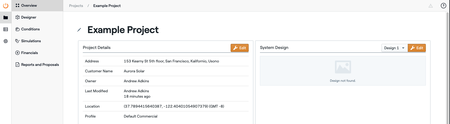
Task: Click the Aurora power logo icon
Action: point(6,6)
